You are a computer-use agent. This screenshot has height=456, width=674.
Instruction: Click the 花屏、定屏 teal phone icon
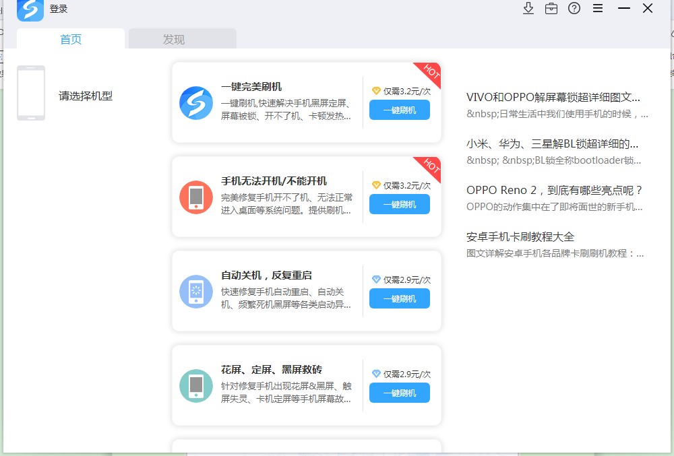tap(196, 385)
